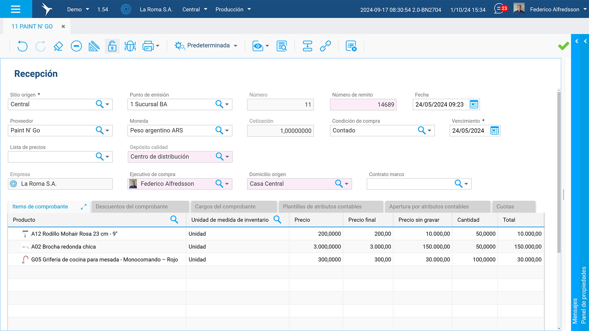Click the insert row between icon

click(x=307, y=46)
